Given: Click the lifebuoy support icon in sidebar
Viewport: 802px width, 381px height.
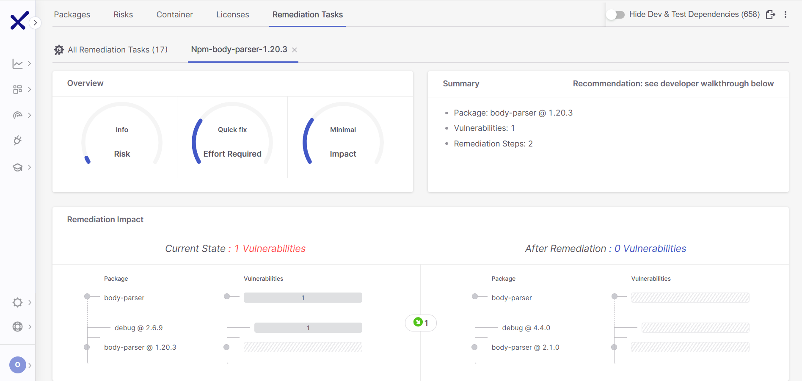Looking at the screenshot, I should tap(17, 326).
